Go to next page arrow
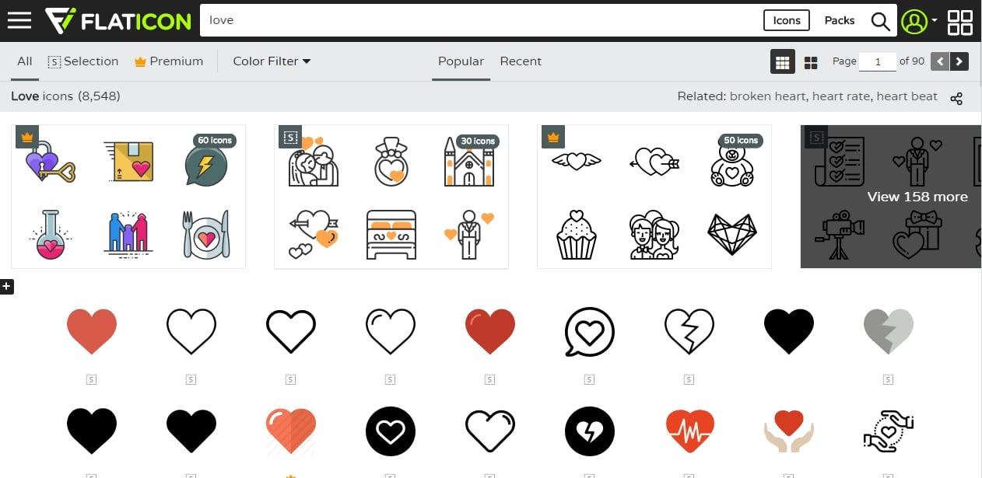This screenshot has width=982, height=478. tap(959, 61)
